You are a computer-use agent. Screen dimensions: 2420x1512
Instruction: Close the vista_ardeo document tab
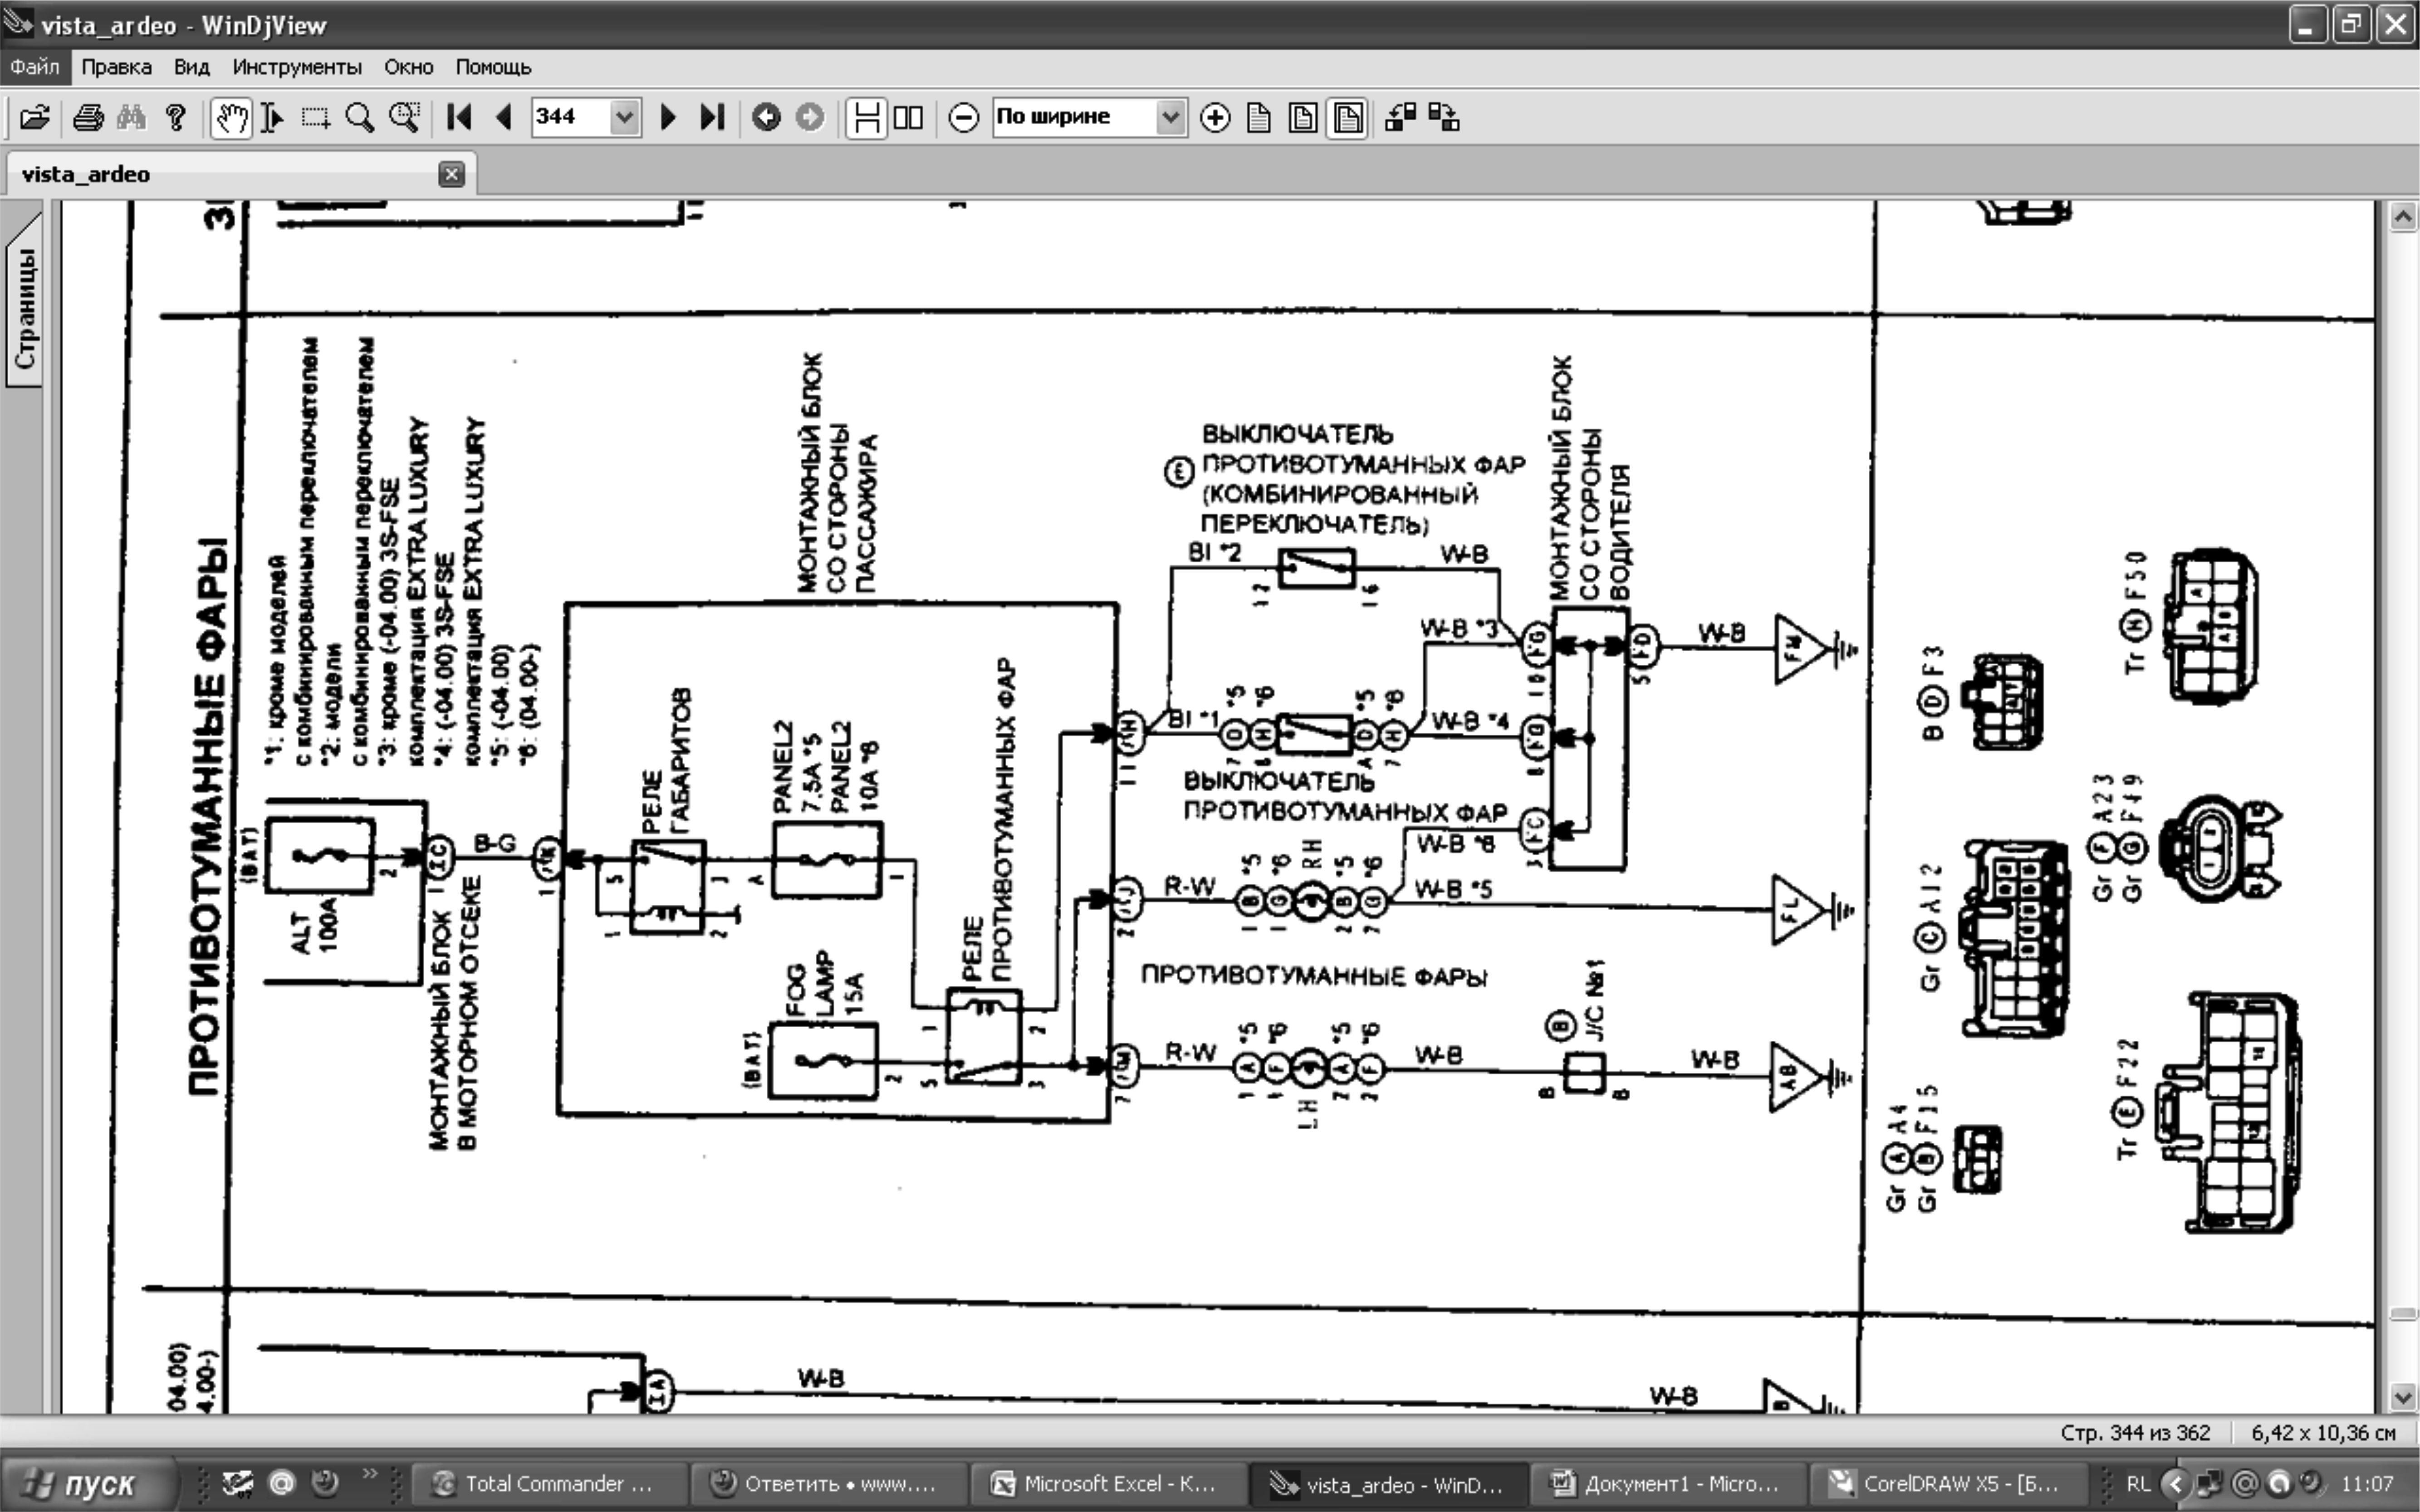(451, 174)
